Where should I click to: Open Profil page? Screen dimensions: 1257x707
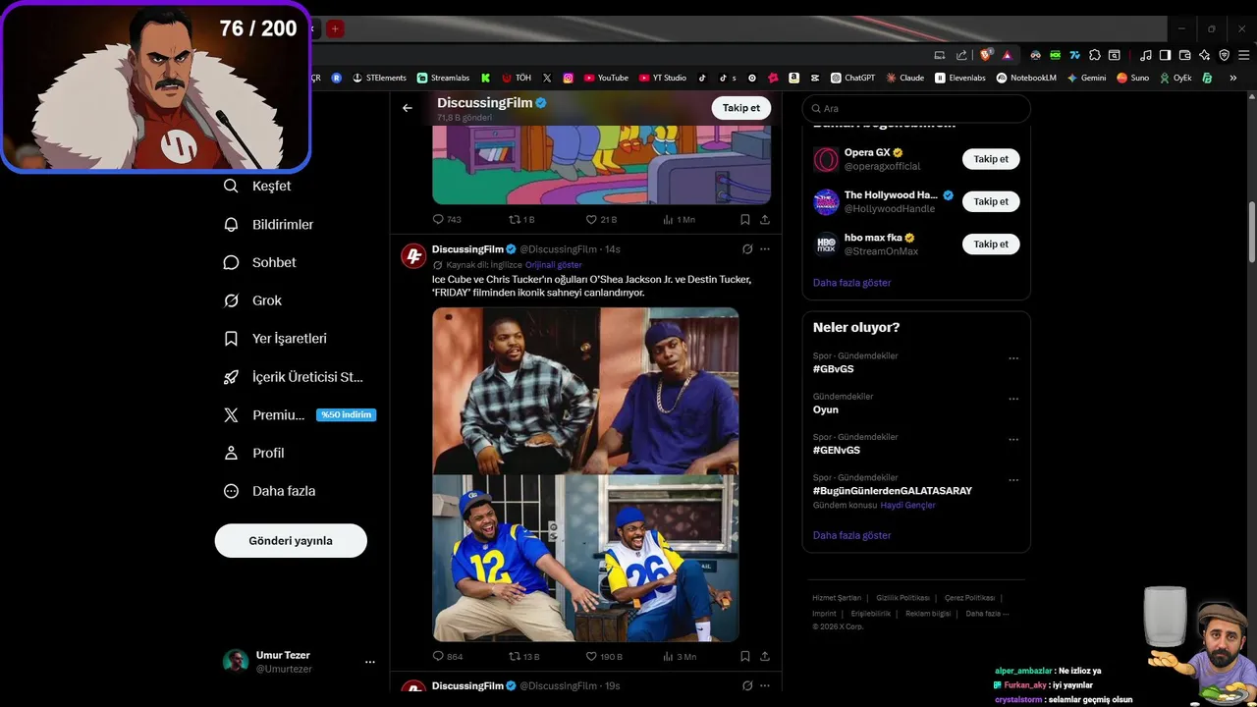[254, 453]
